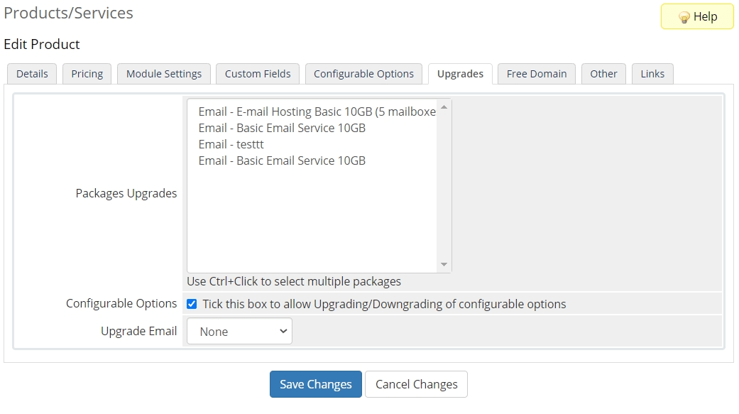Click the package list scroll down arrow
Viewport: 739px width, 414px height.
(x=444, y=264)
